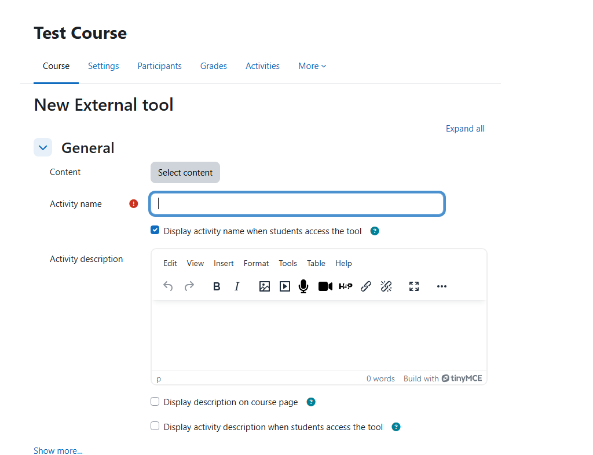
Task: Insert an image using the image icon
Action: (x=265, y=286)
